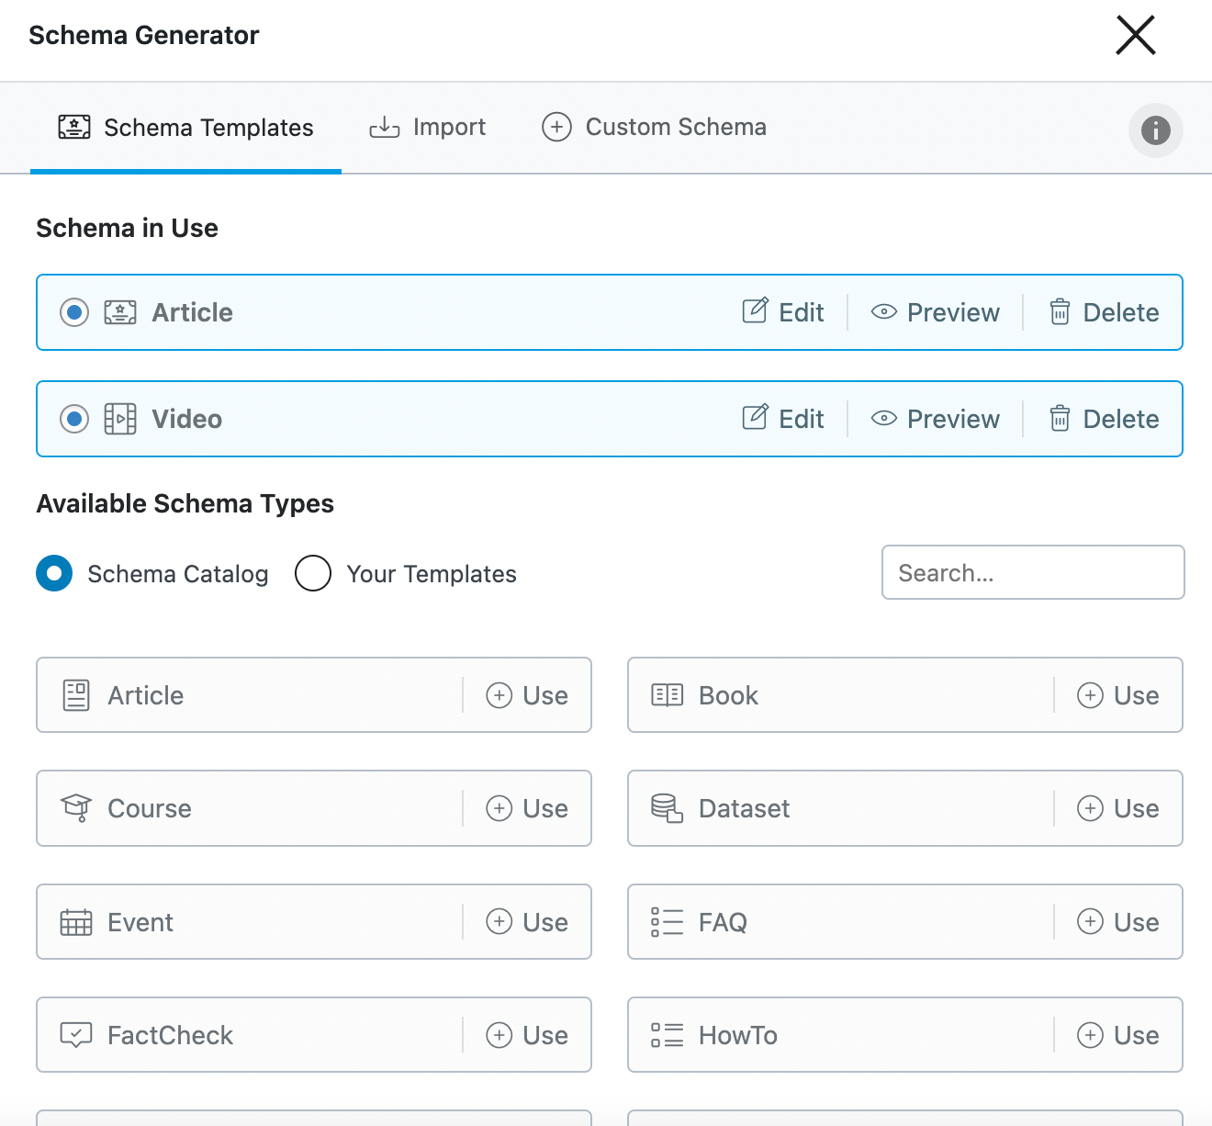Click the Article schema icon in Schema in Use
The width and height of the screenshot is (1212, 1126).
(x=120, y=312)
